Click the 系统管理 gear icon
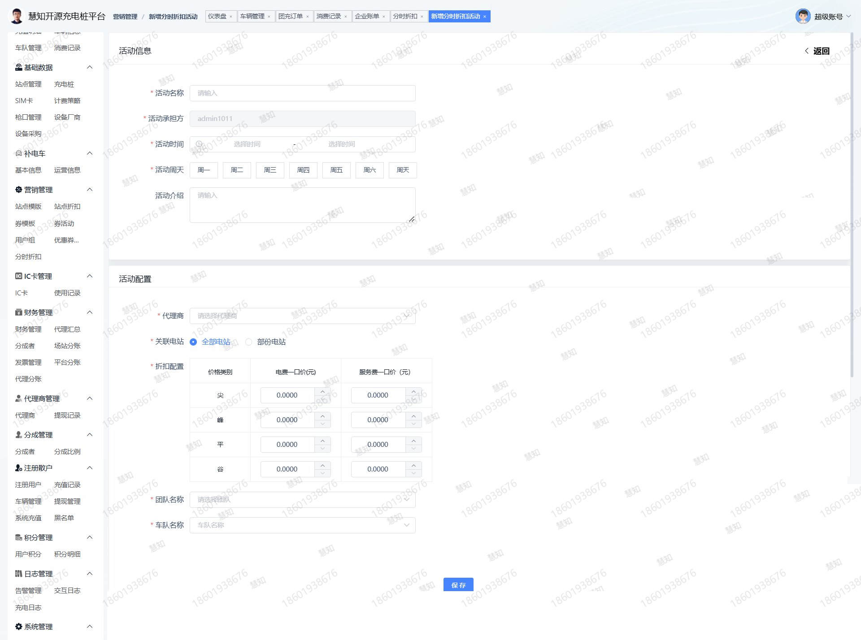Image resolution: width=861 pixels, height=640 pixels. pyautogui.click(x=18, y=627)
